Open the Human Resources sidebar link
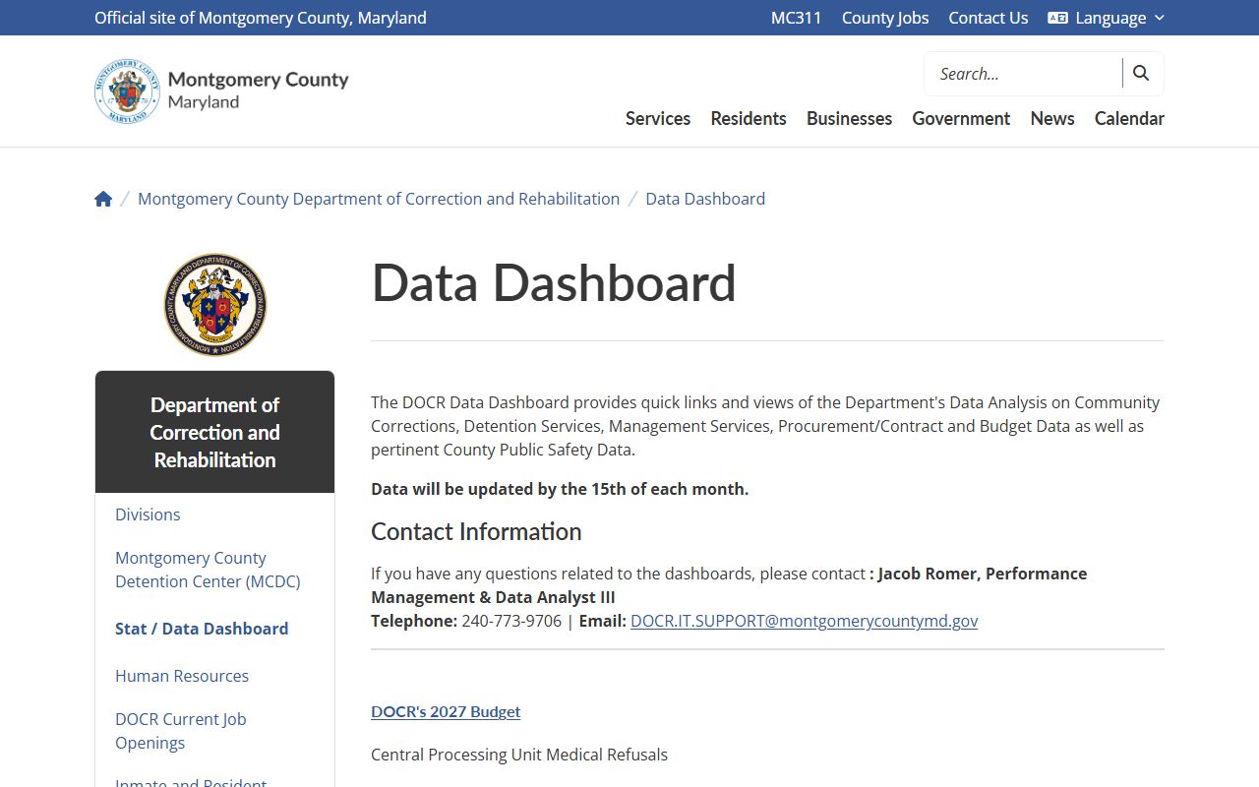The image size is (1259, 787). [182, 676]
